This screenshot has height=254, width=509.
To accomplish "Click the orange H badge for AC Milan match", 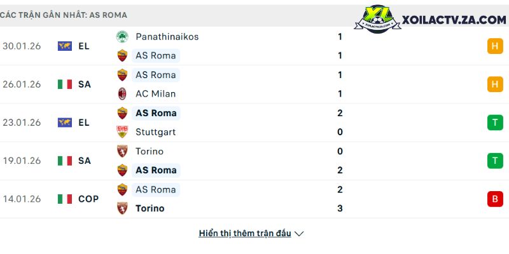I will click(494, 84).
